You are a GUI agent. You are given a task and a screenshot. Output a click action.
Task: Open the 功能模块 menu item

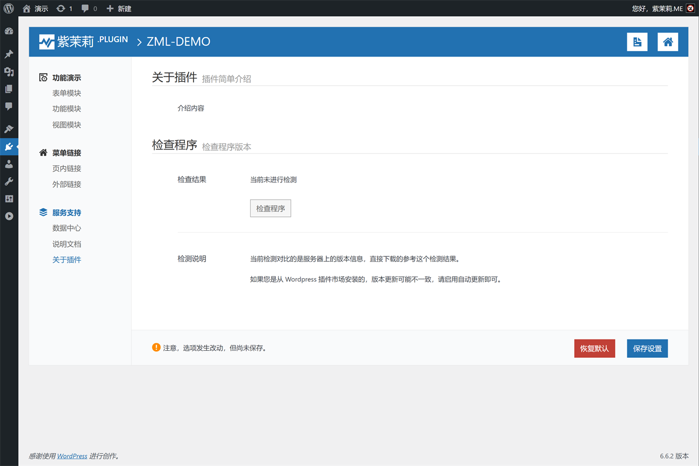[x=67, y=109]
